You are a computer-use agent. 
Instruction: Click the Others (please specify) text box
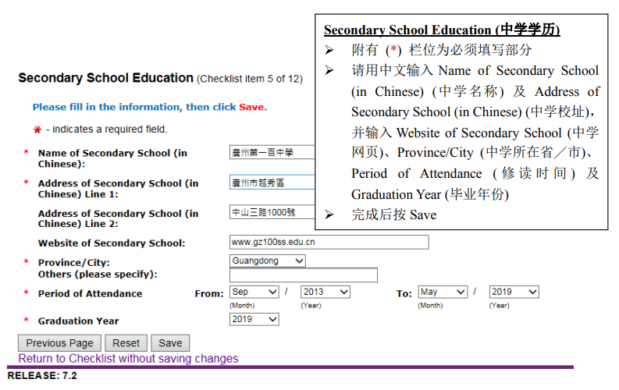303,275
